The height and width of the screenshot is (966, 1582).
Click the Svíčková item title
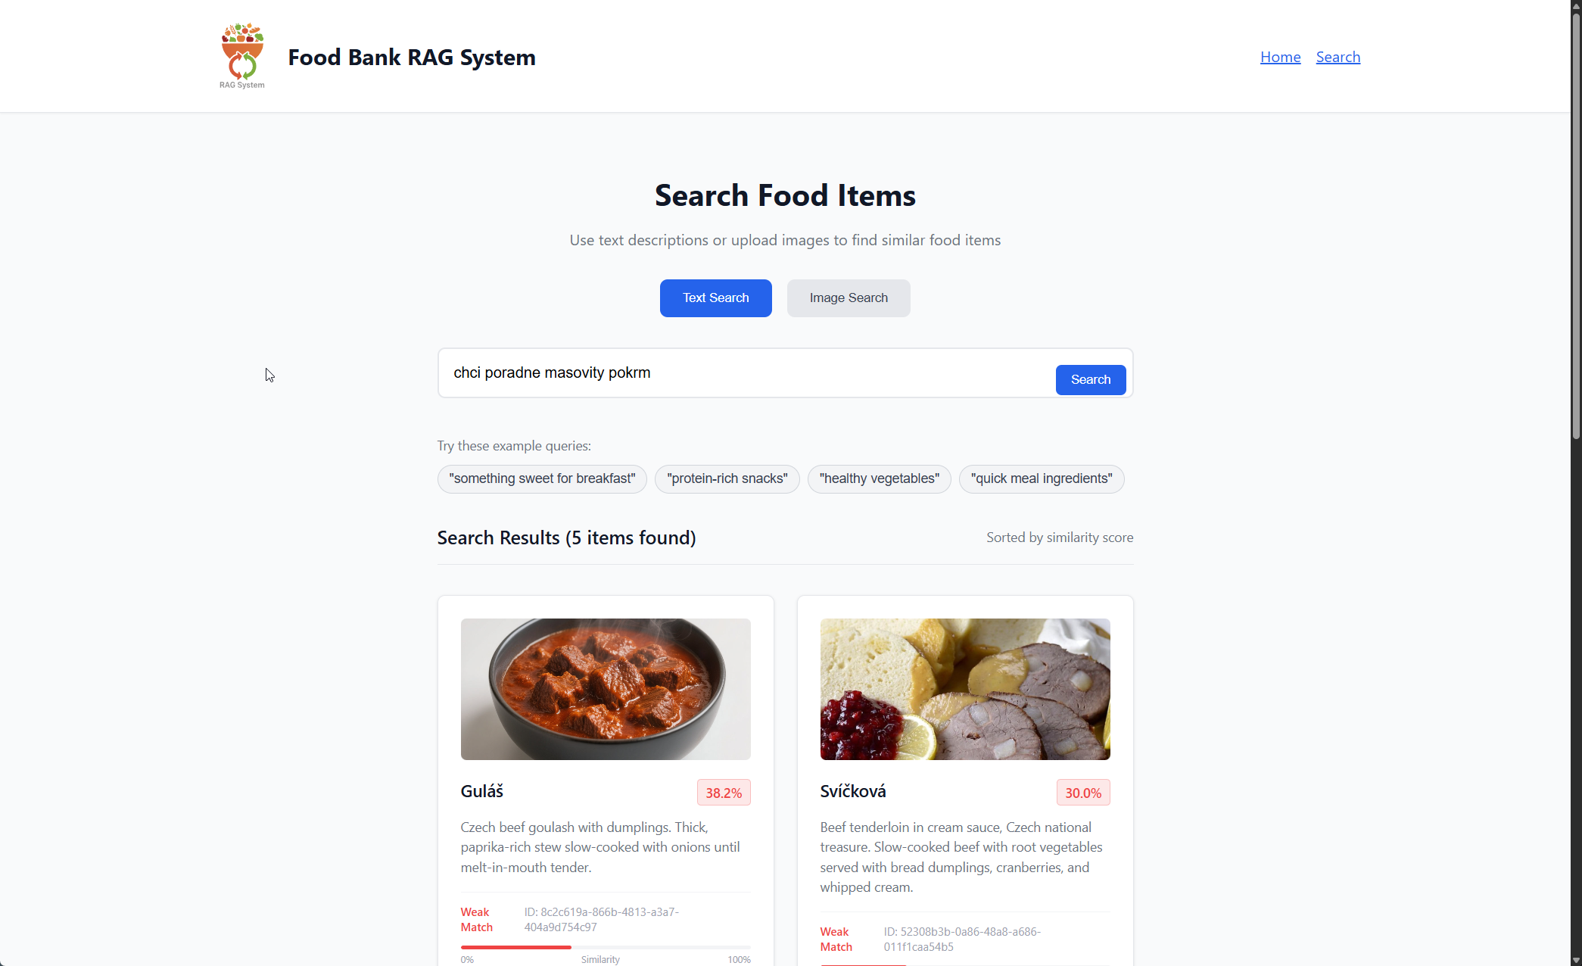click(853, 791)
